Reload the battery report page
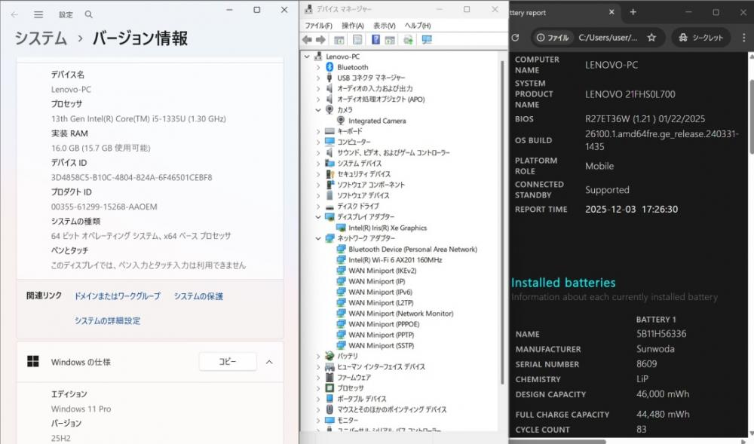Viewport: 754px width, 444px height. 515,38
